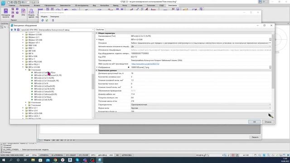The height and width of the screenshot is (163, 290).
Task: Click first toolbar icon in equipment database window
Action: [x=12, y=30]
